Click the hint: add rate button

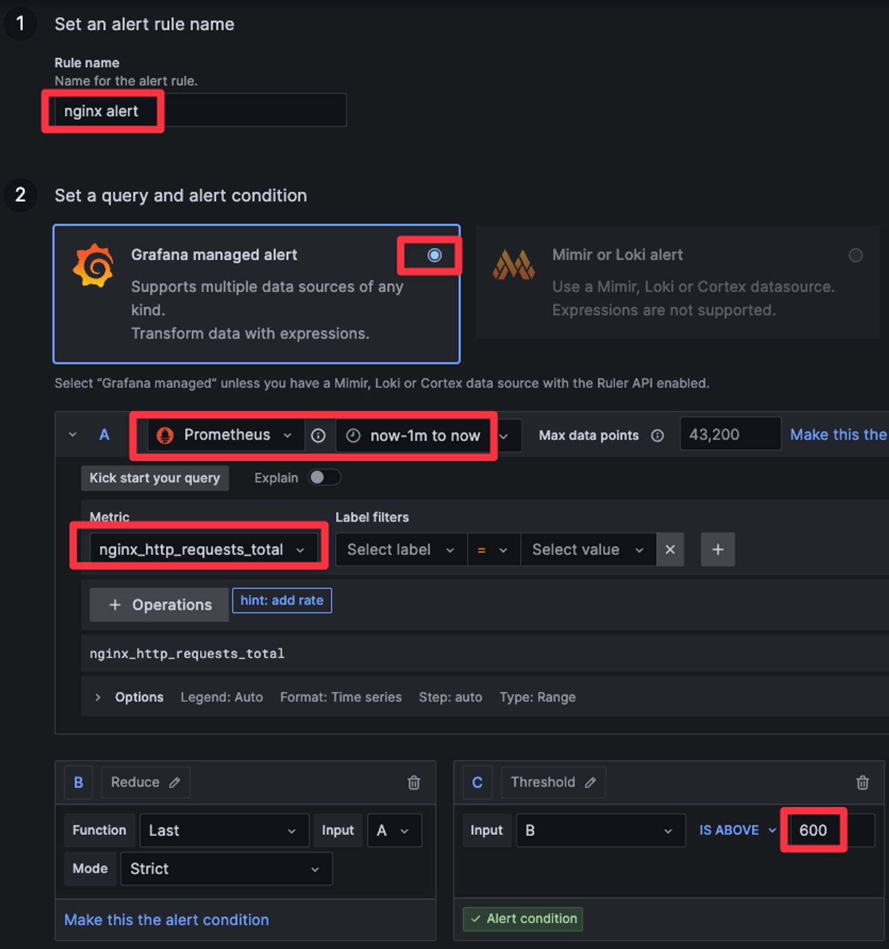pyautogui.click(x=282, y=601)
